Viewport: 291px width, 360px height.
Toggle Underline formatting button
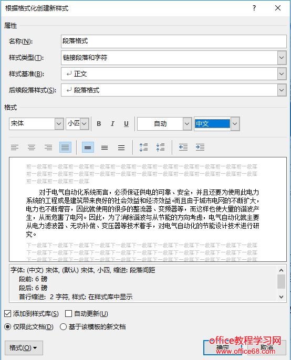point(126,124)
